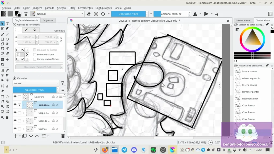Choose brush preset icon
Screen dimensions: 274x154
coord(33,14)
